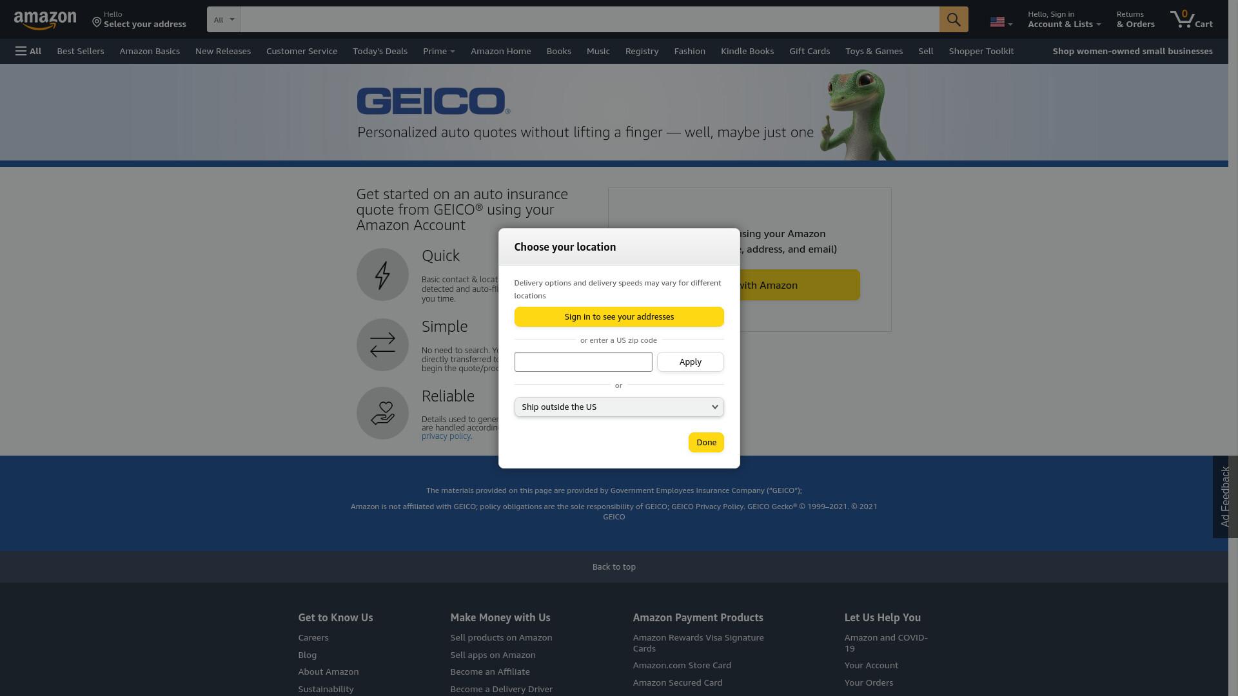Focus the main Amazon search box
The image size is (1238, 696).
pyautogui.click(x=589, y=19)
